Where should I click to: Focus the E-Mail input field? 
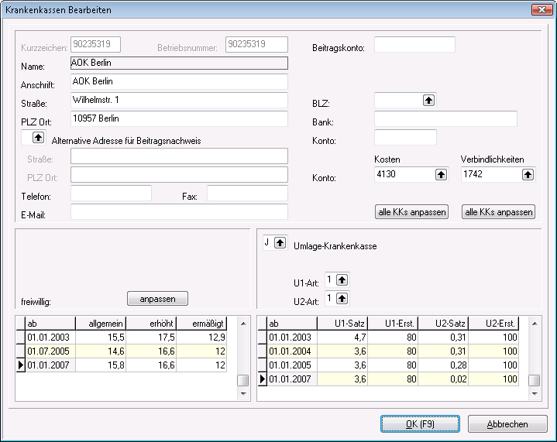tap(179, 212)
